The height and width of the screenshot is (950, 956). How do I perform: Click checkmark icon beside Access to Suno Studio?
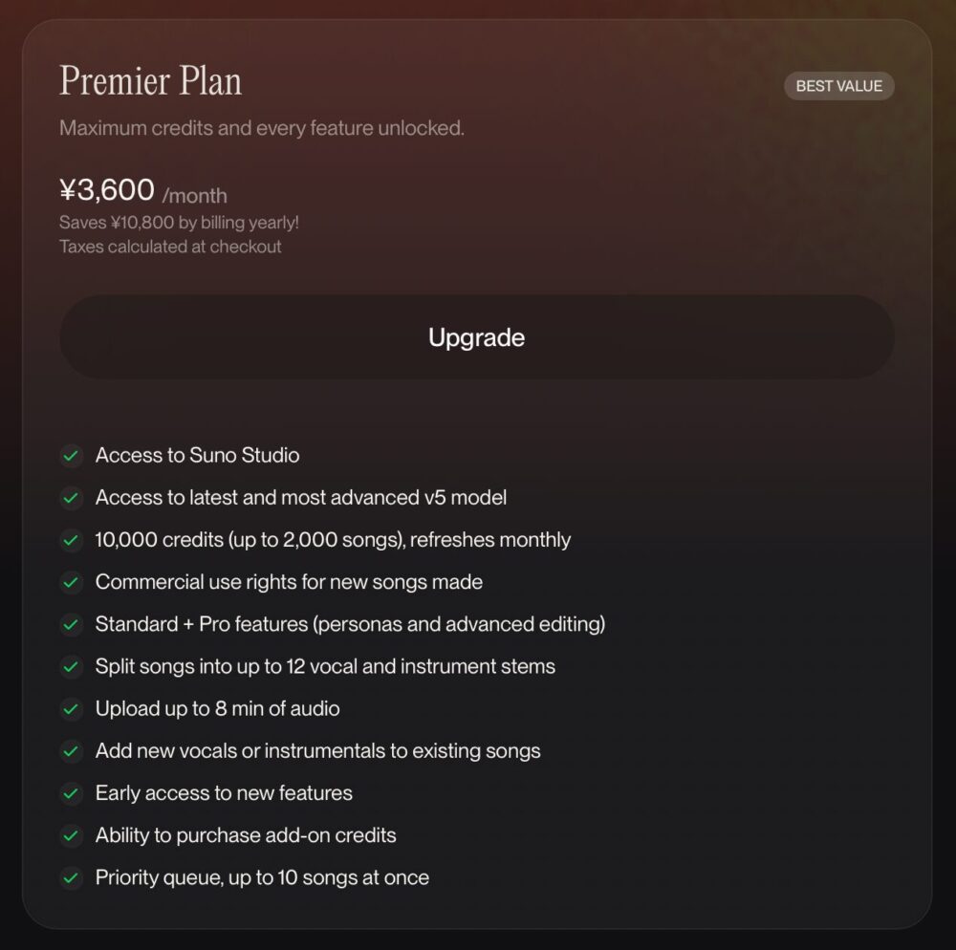point(71,456)
